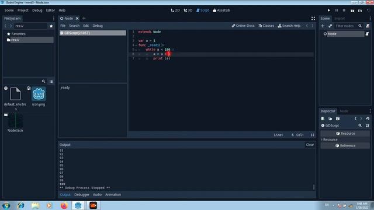Attach script to selected node
Screen dimensions: 374x210
tap(368, 26)
